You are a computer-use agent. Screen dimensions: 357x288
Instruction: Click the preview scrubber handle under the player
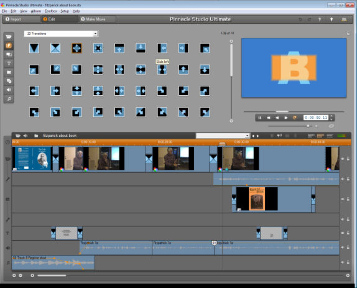click(x=282, y=111)
